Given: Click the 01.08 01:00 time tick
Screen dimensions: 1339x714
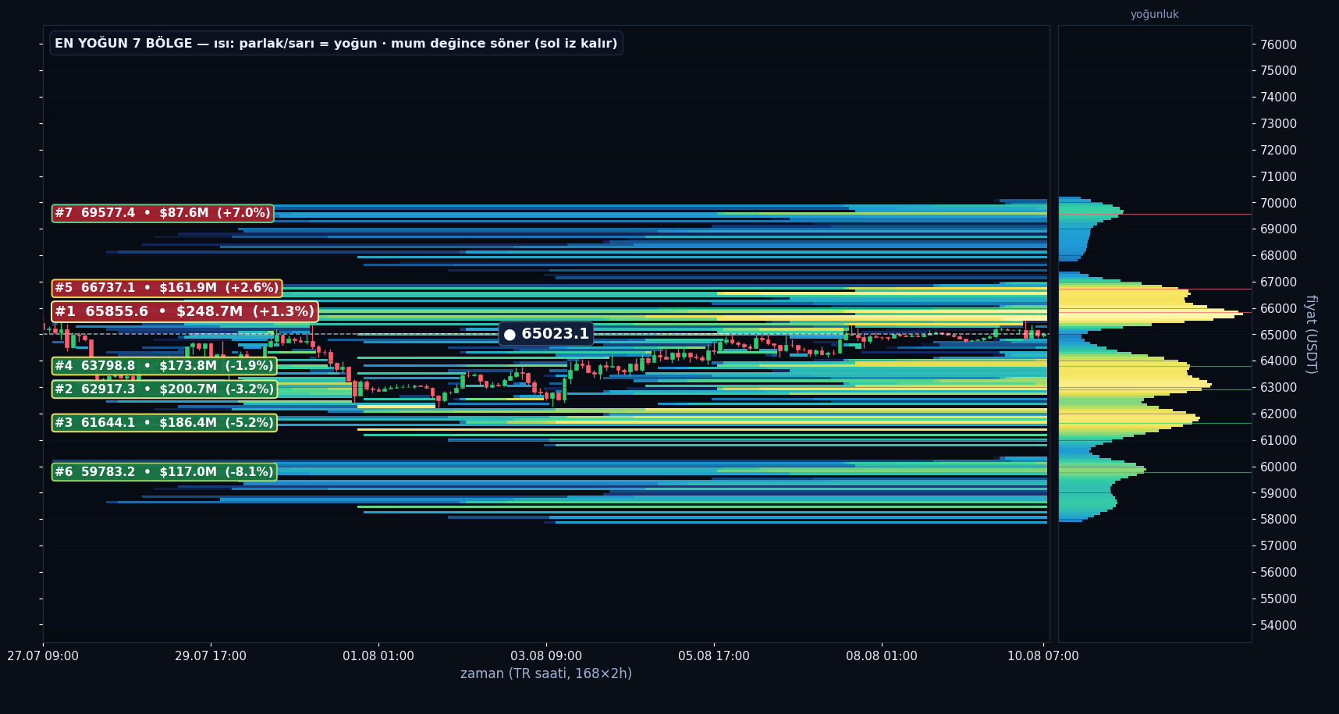Looking at the screenshot, I should click(378, 656).
